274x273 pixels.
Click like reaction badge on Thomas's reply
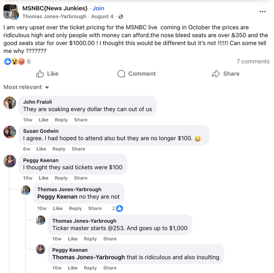pyautogui.click(x=119, y=208)
